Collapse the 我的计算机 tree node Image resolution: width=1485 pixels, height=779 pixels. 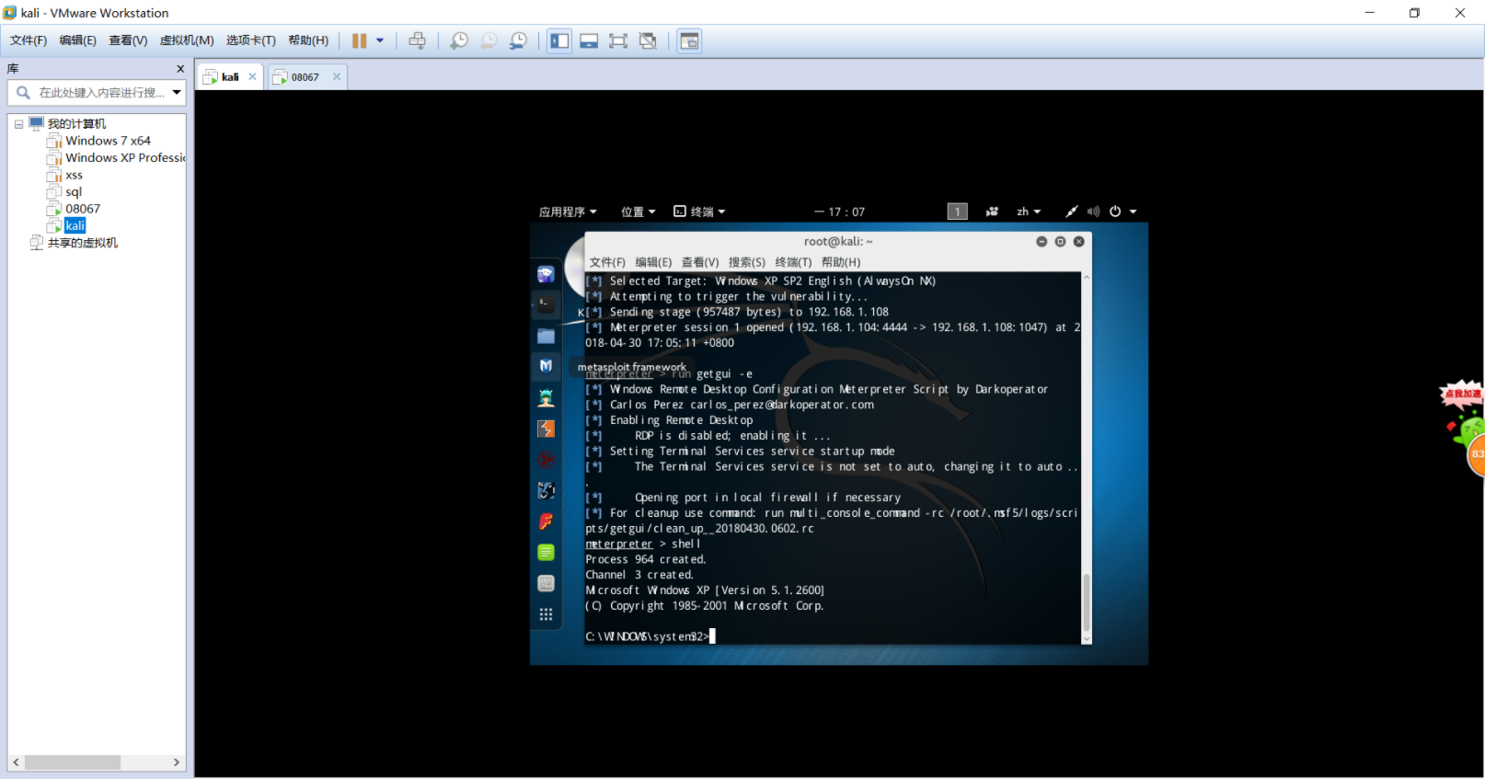click(x=18, y=124)
